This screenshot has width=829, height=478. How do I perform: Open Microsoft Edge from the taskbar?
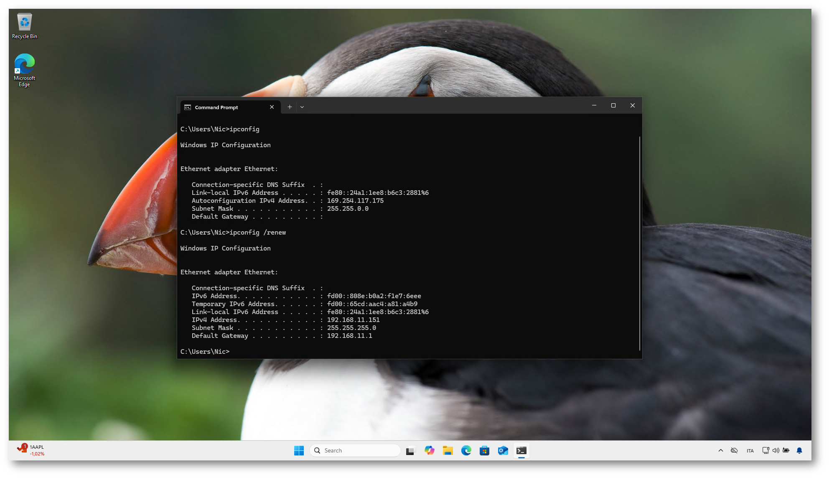pos(466,450)
